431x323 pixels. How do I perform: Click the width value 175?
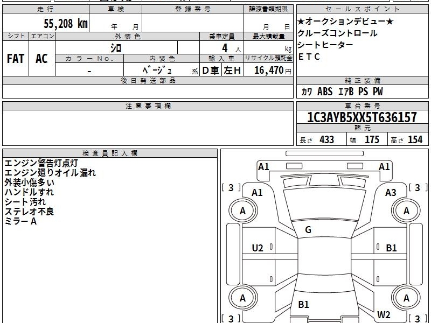pos(372,139)
